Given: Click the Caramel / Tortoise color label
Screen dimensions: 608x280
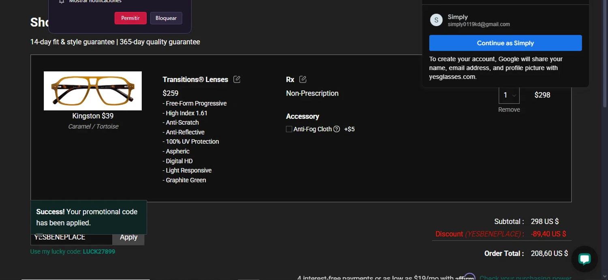Looking at the screenshot, I should (93, 126).
